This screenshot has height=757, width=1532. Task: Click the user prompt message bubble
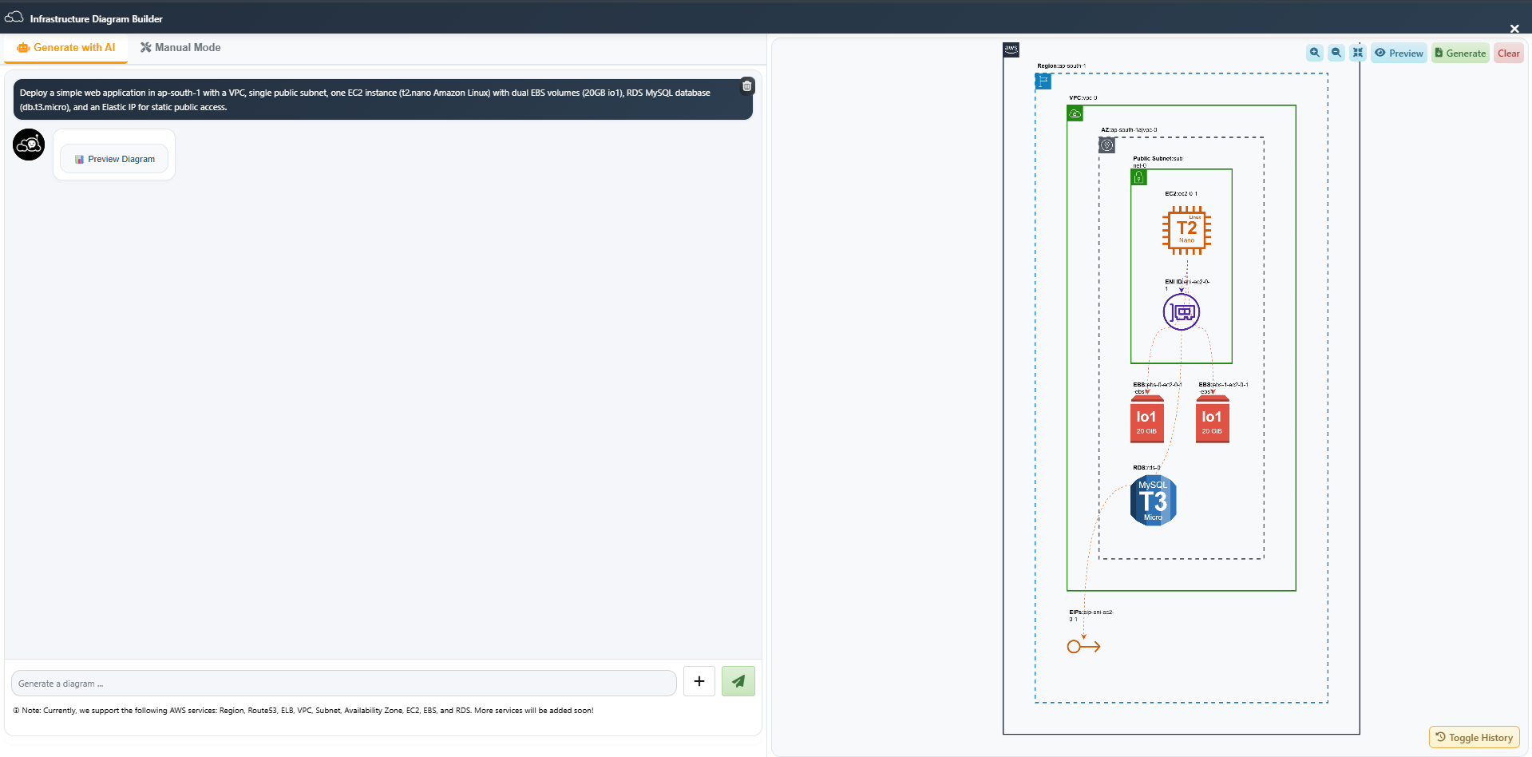click(x=382, y=100)
